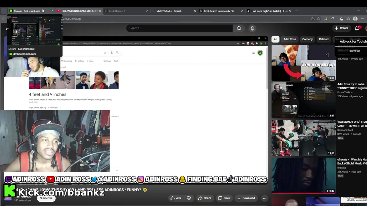The height and width of the screenshot is (206, 367).
Task: Save the video to a playlist
Action: point(224,198)
